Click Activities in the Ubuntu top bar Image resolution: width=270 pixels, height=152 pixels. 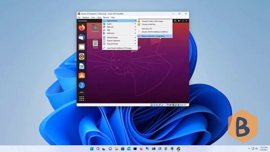pos(83,21)
